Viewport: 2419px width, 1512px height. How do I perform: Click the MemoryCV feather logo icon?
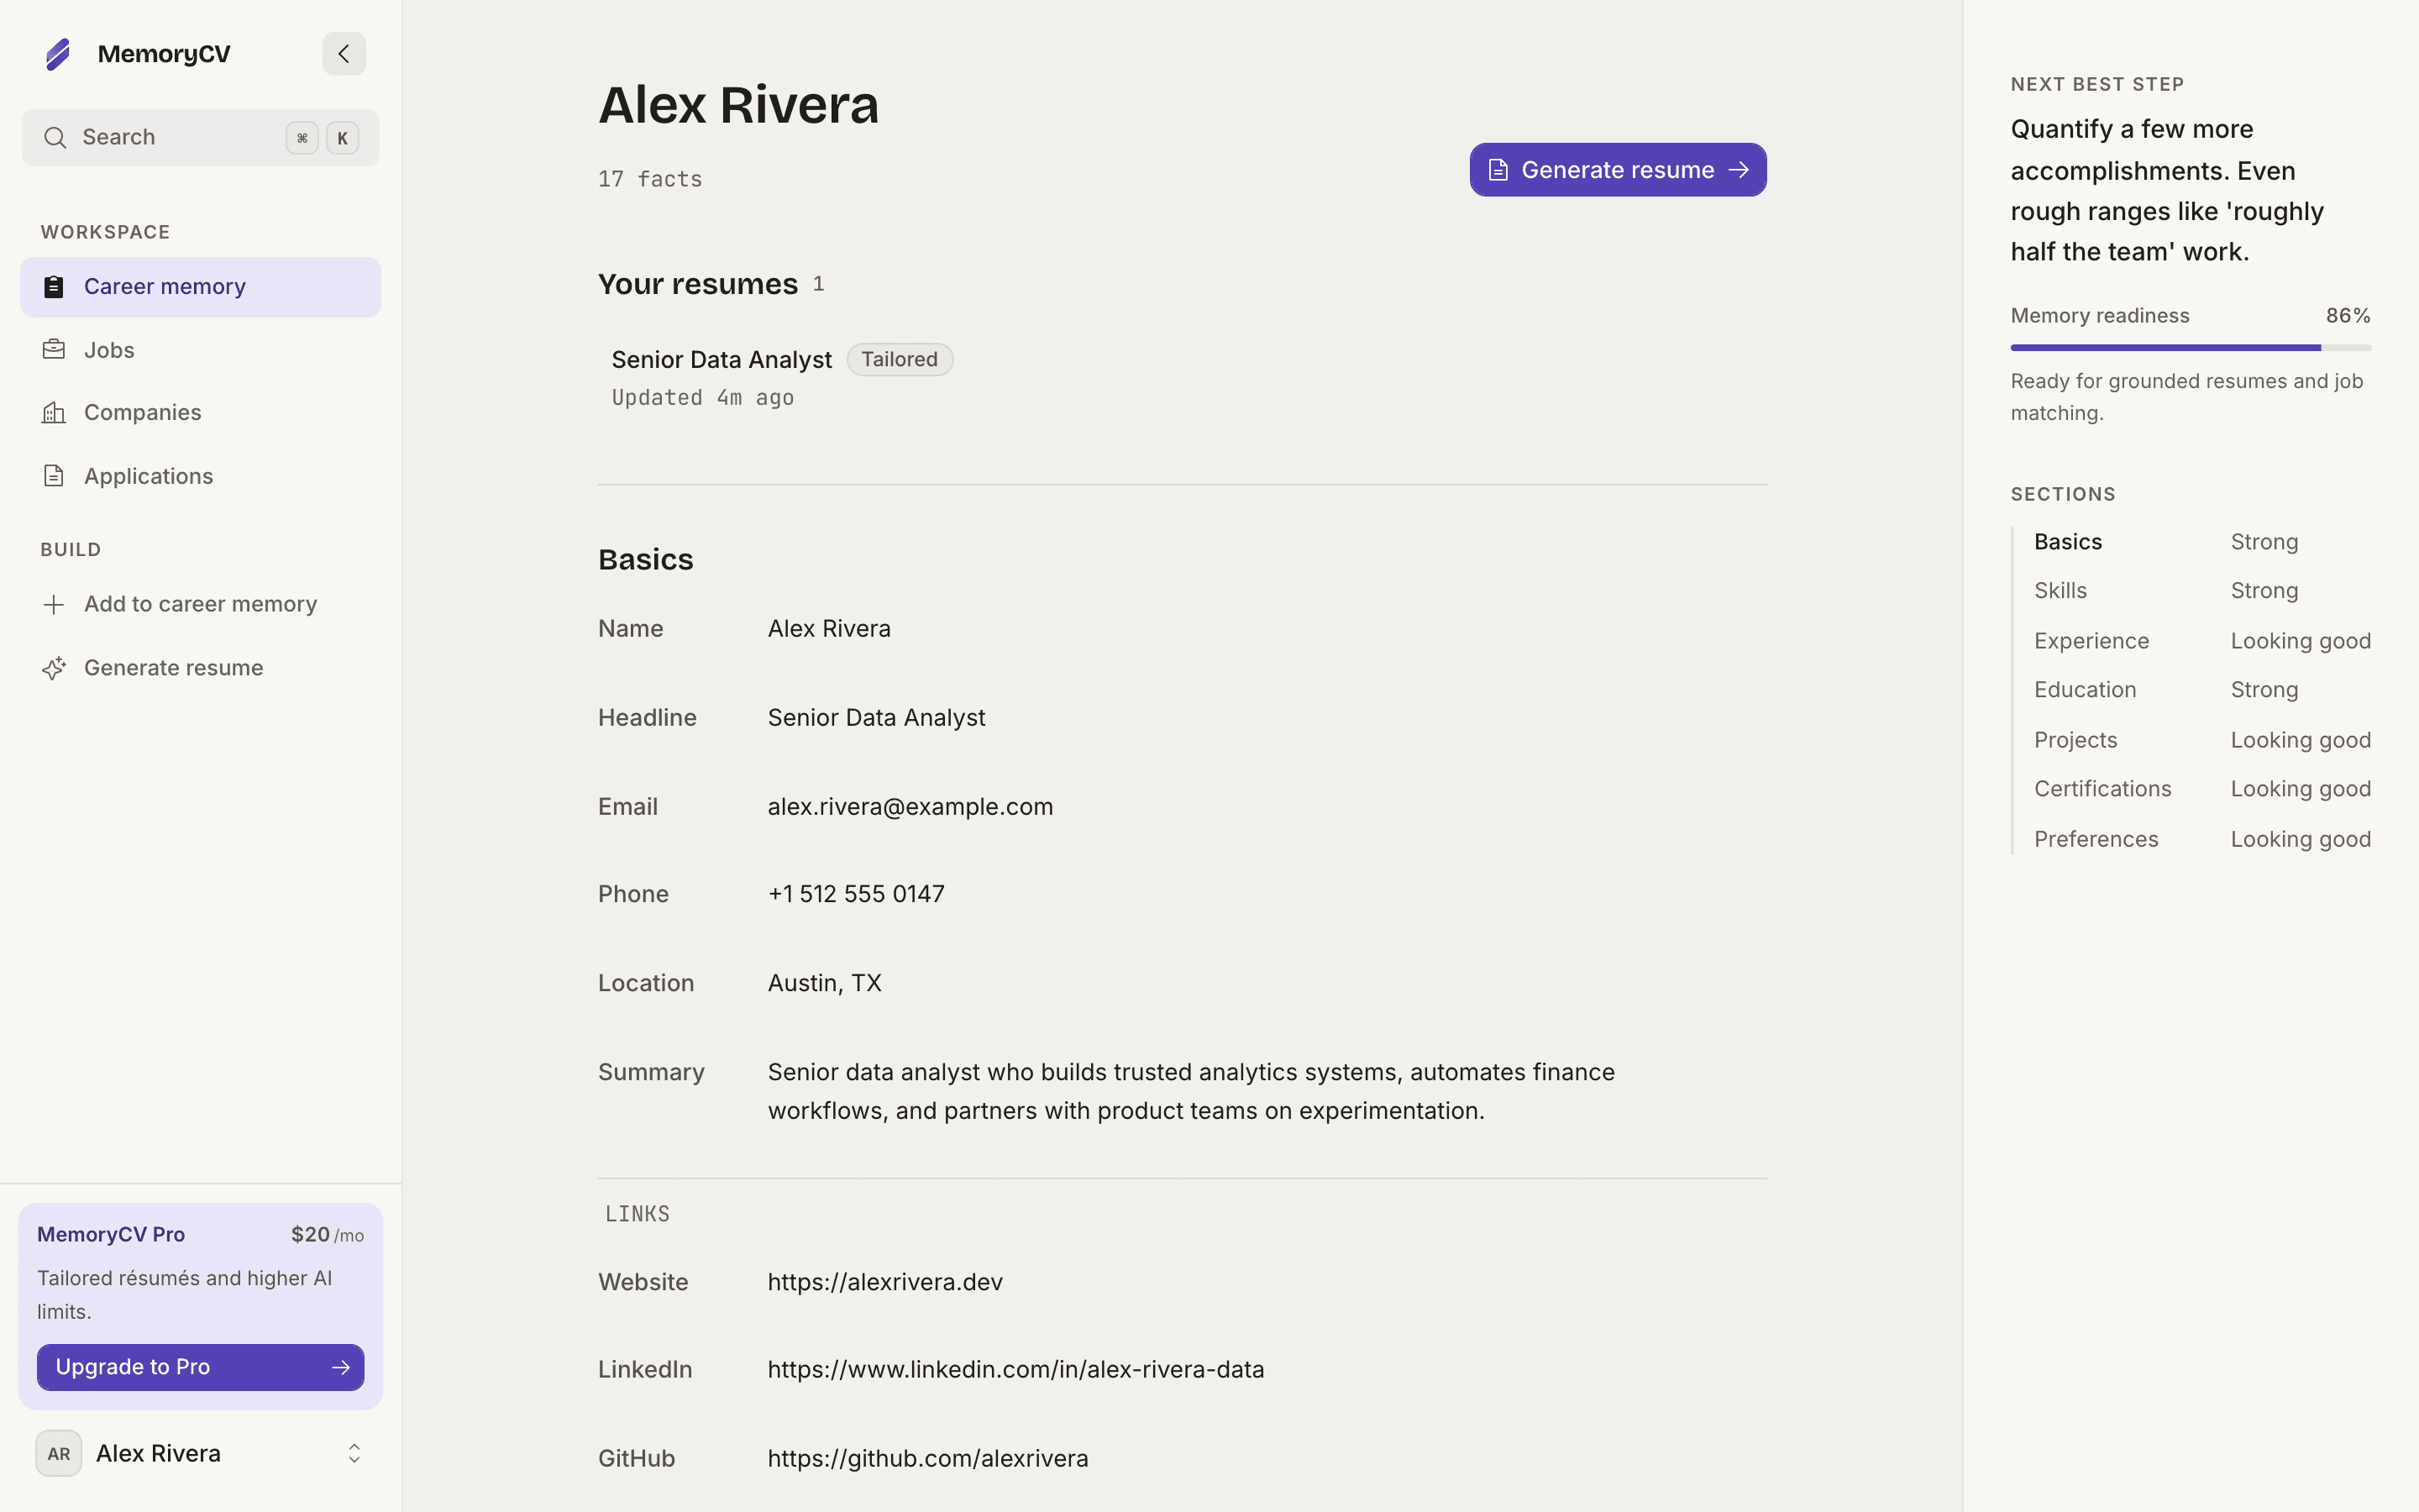58,54
